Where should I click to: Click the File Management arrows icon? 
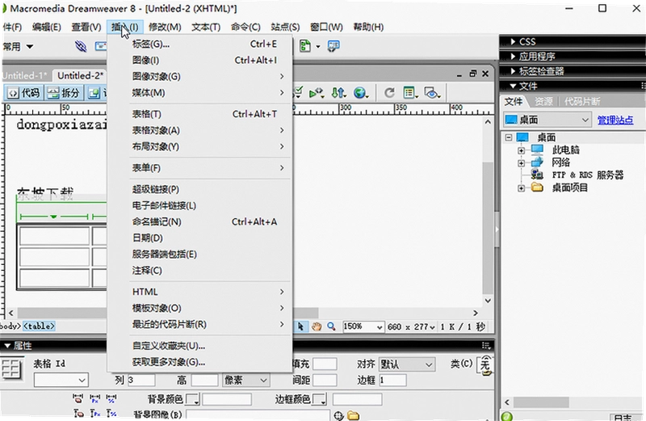pyautogui.click(x=338, y=93)
